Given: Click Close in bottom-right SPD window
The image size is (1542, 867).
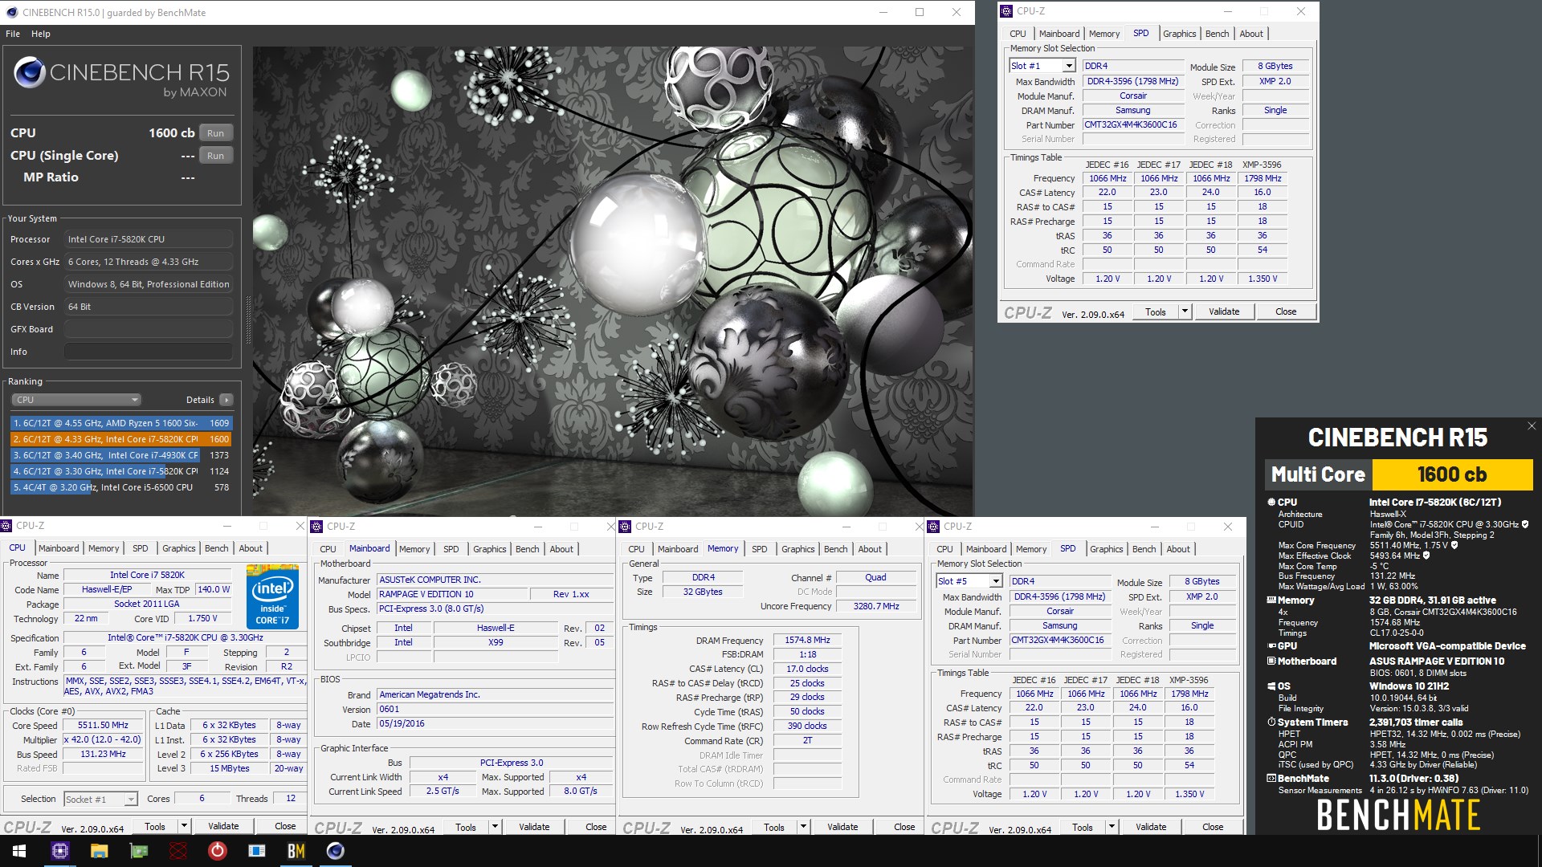Looking at the screenshot, I should (x=1213, y=827).
